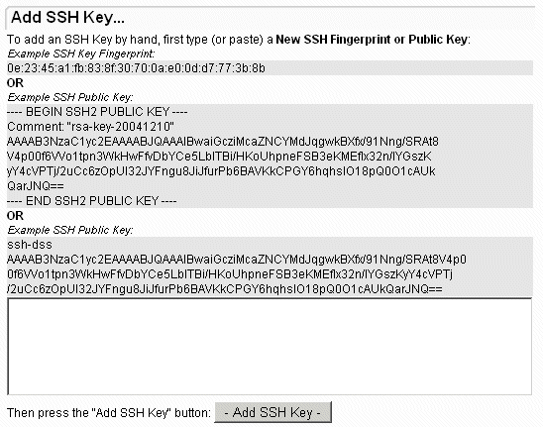
Task: Click the example fingerprint starting with 0e:23:45
Action: click(x=136, y=68)
